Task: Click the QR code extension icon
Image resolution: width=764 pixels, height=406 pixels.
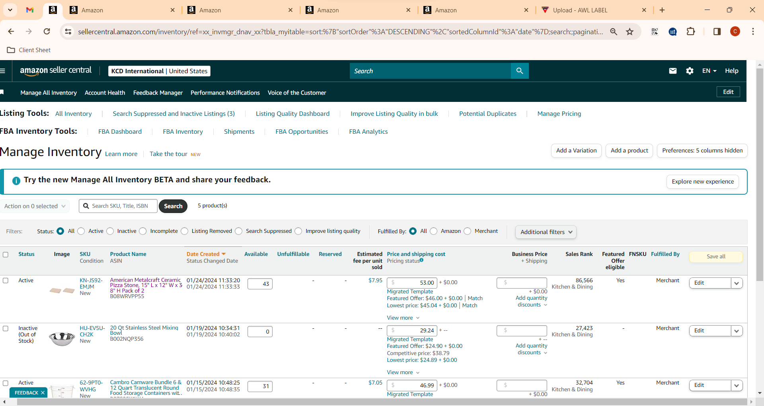Action: [655, 31]
